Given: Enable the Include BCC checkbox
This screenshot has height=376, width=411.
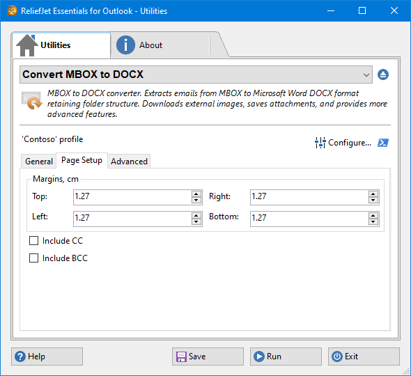Looking at the screenshot, I should tap(33, 258).
